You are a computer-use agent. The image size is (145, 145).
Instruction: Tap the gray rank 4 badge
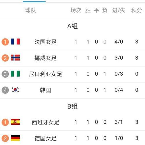[5, 90]
